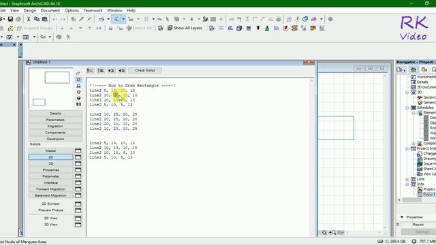Open the Design menu
Image resolution: width=436 pixels, height=245 pixels.
tap(30, 10)
